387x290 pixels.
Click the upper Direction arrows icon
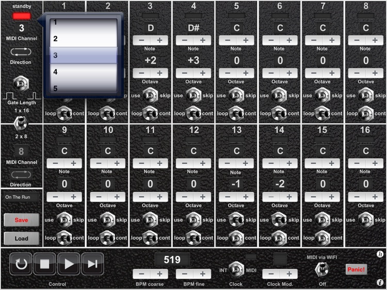[x=21, y=52]
